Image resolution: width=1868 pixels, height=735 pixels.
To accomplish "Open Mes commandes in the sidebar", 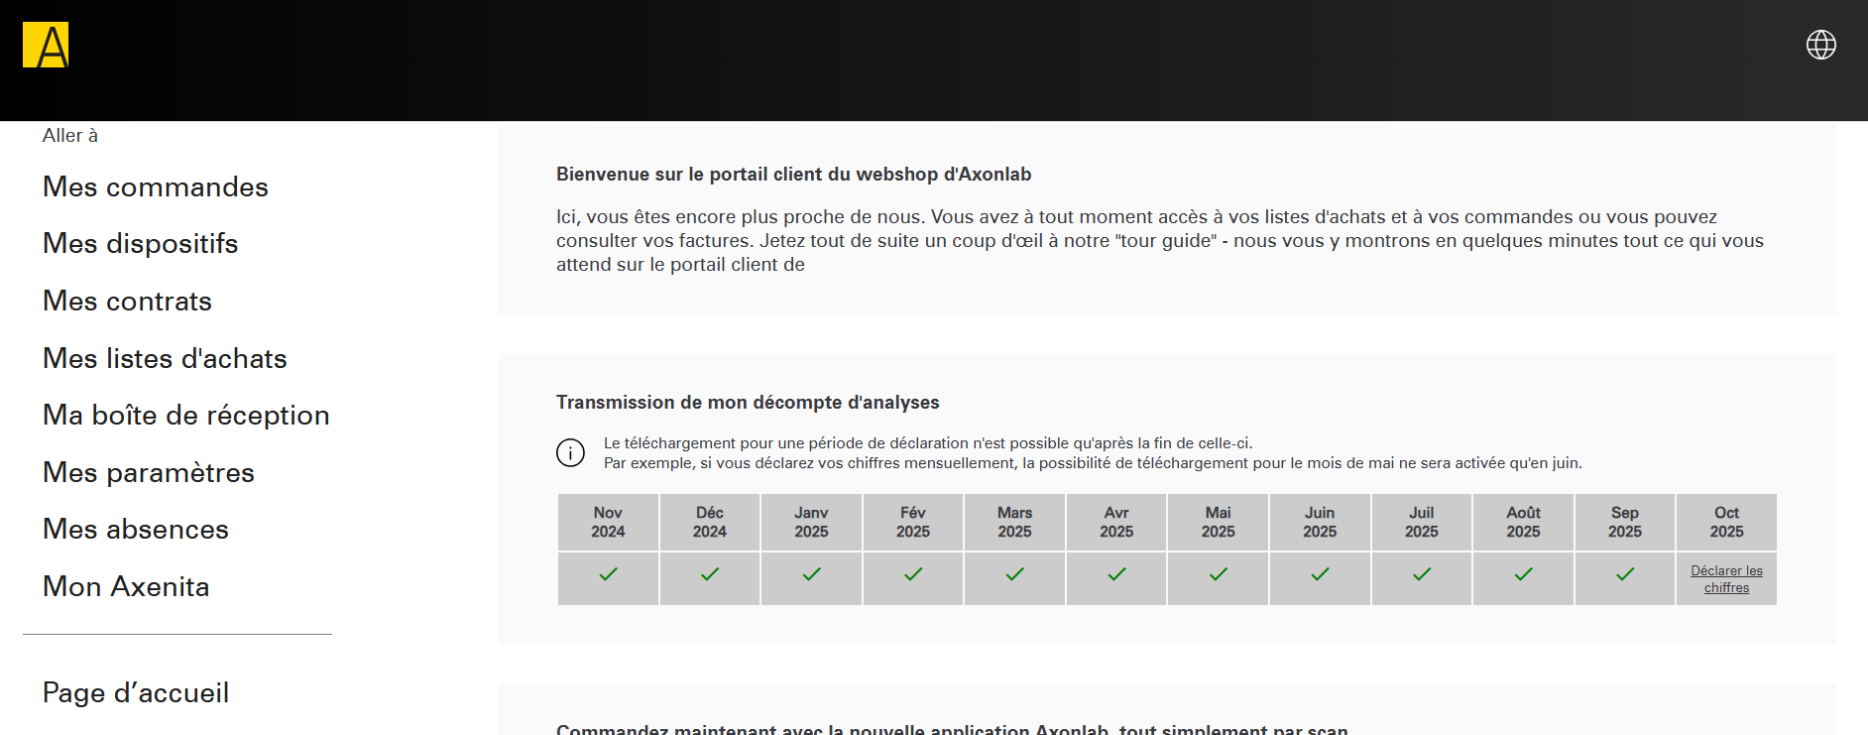I will [156, 186].
